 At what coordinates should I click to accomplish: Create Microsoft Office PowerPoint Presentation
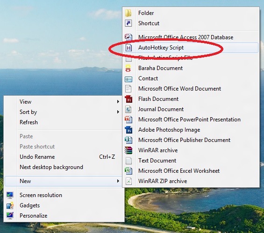191,120
